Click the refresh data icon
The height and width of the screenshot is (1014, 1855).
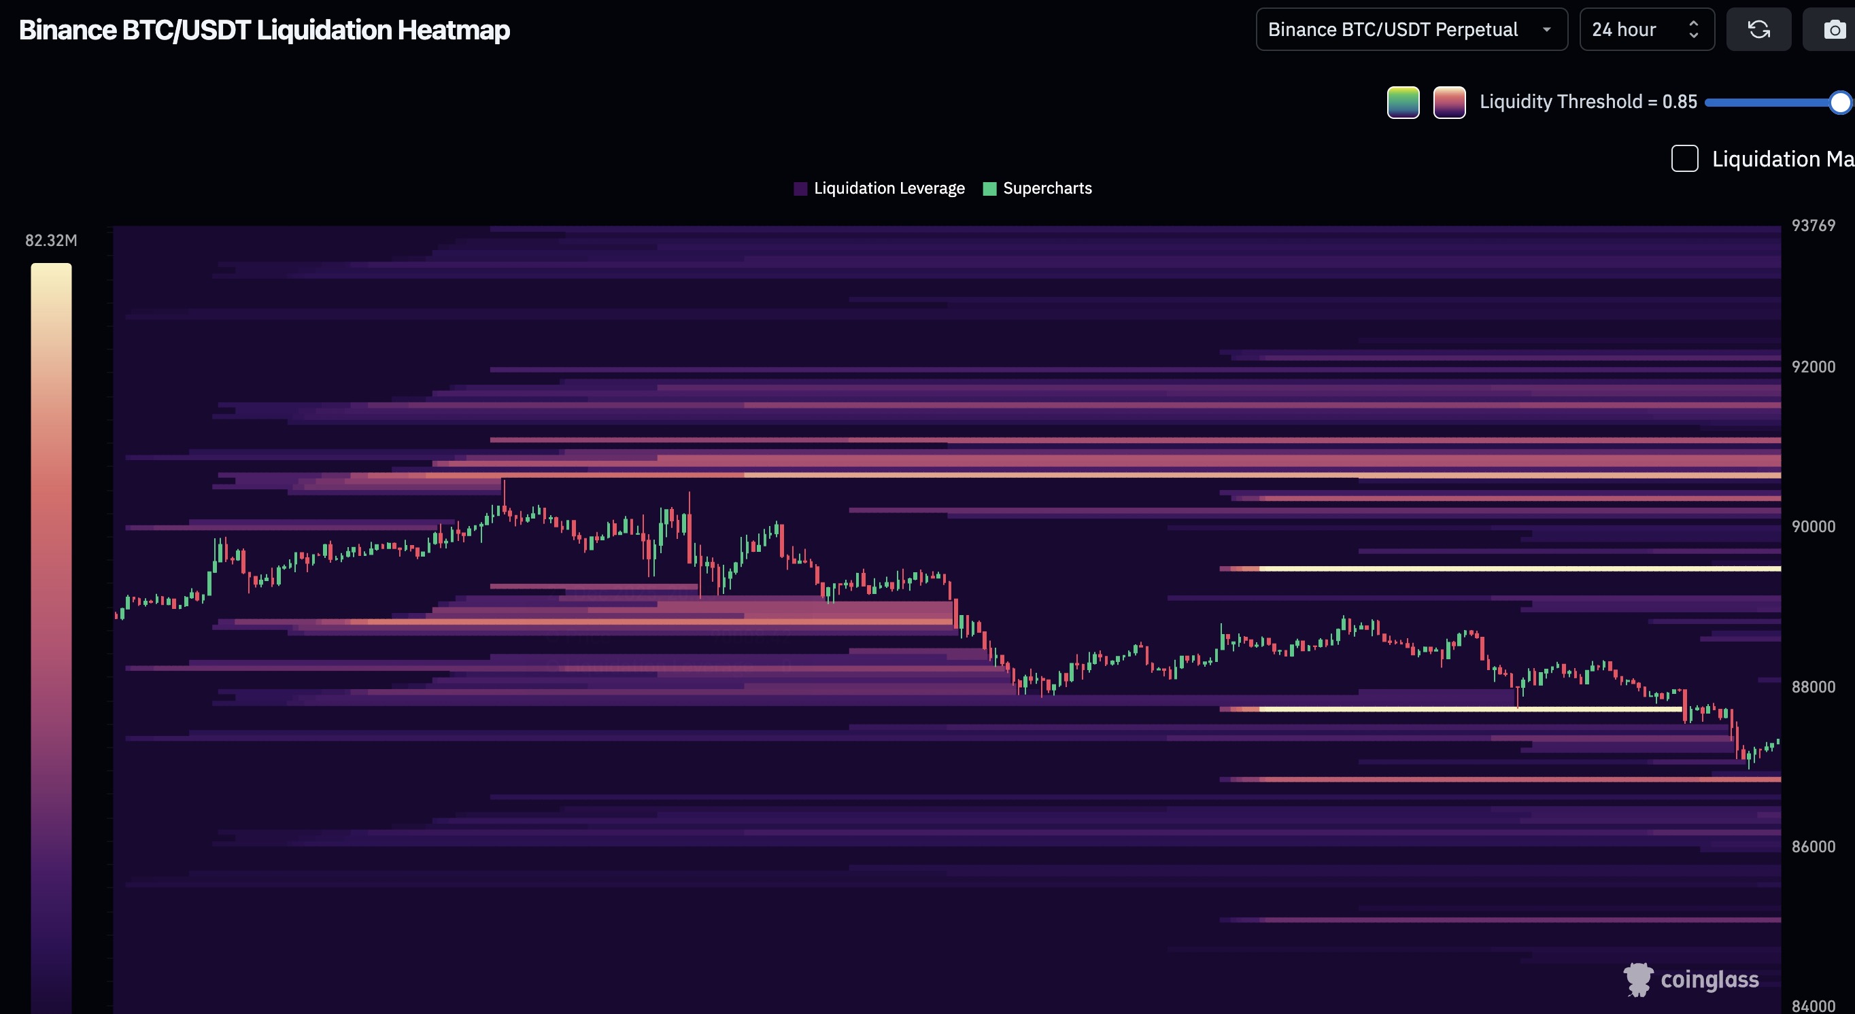click(1758, 29)
